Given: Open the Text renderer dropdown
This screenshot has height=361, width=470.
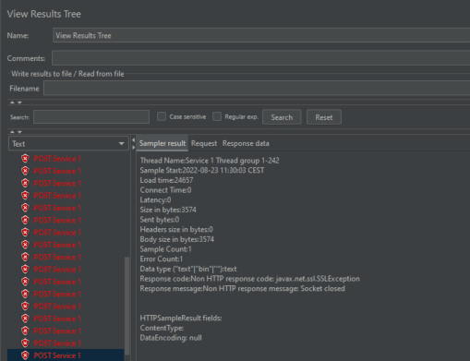Looking at the screenshot, I should tap(68, 144).
